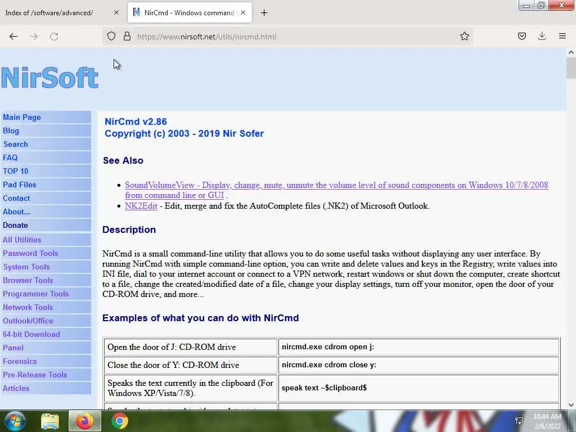Click the scrollbar down arrow
This screenshot has width=576, height=432.
(x=571, y=405)
